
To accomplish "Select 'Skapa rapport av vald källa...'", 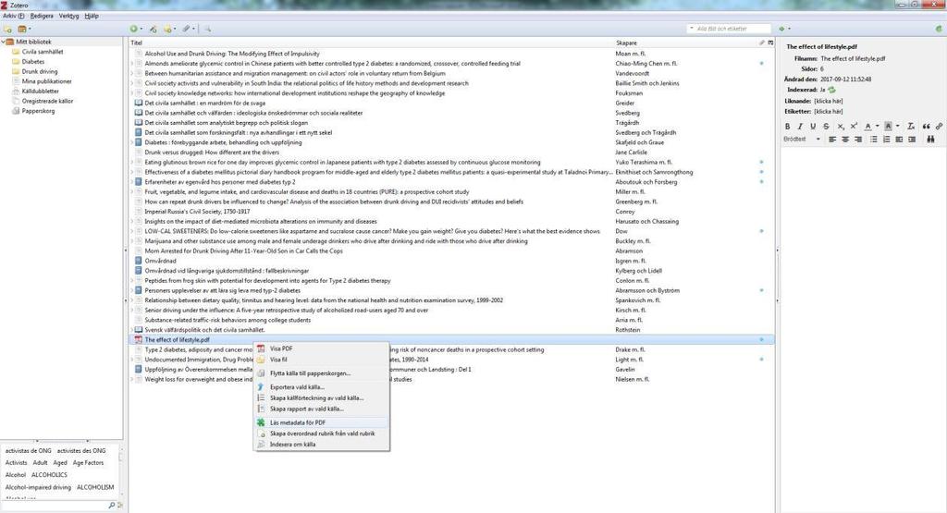I will [x=321, y=409].
